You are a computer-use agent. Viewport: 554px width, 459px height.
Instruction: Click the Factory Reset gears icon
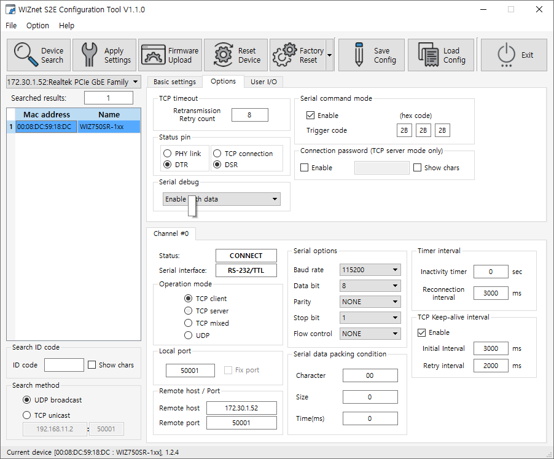tap(285, 55)
